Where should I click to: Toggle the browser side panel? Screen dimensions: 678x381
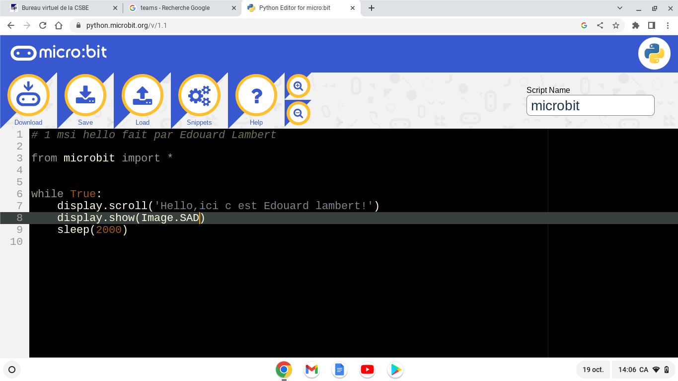pos(652,25)
